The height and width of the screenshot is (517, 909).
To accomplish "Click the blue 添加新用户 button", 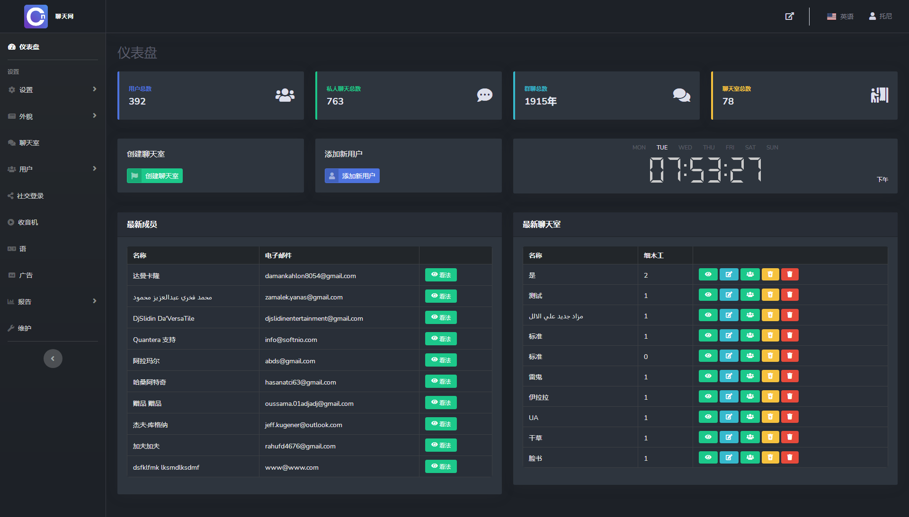I will point(352,176).
